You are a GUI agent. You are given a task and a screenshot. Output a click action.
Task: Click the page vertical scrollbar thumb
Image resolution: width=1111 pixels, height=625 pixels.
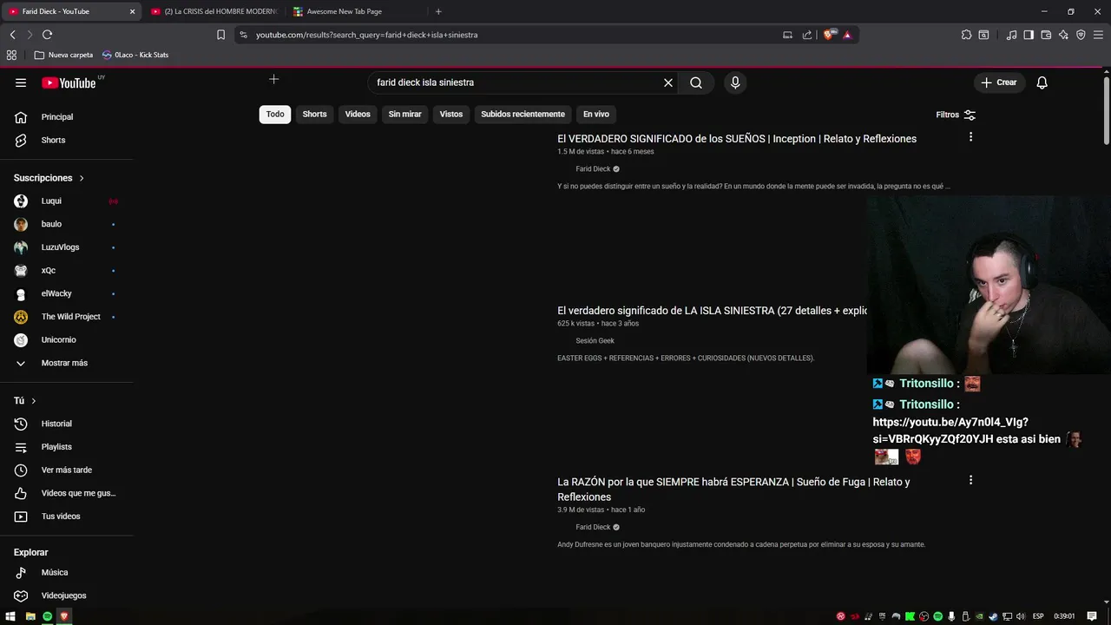(x=1107, y=110)
